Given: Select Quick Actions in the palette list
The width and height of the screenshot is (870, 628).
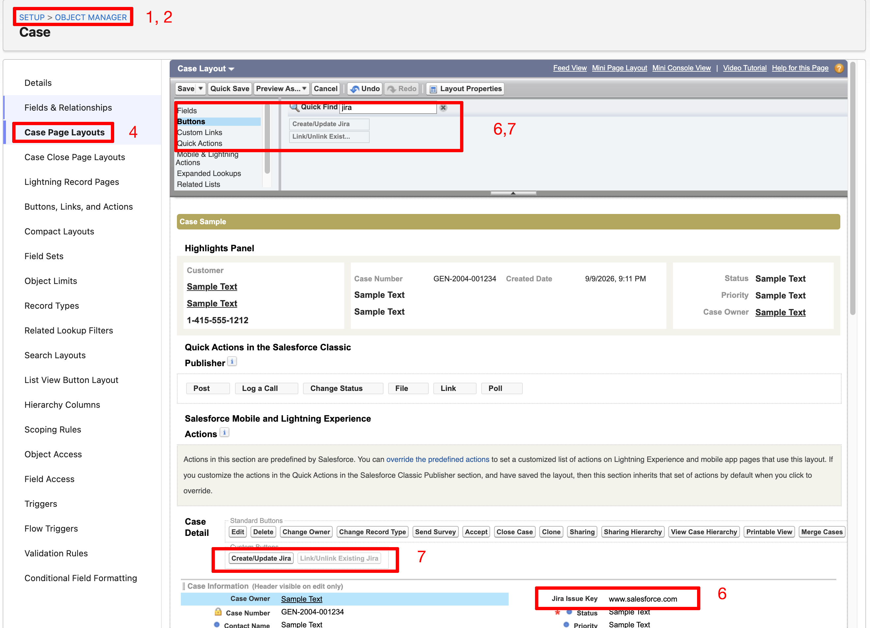Looking at the screenshot, I should [199, 143].
